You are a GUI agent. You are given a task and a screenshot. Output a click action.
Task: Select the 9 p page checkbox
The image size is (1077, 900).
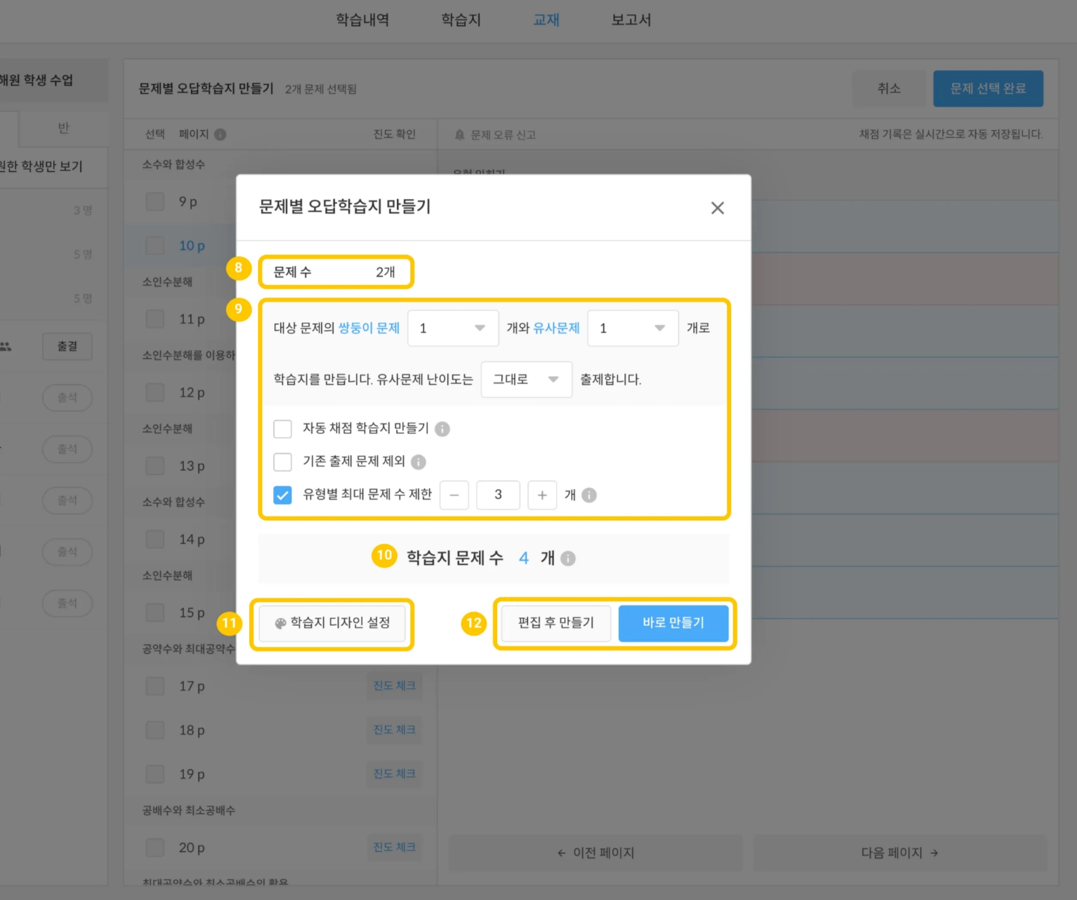point(155,202)
